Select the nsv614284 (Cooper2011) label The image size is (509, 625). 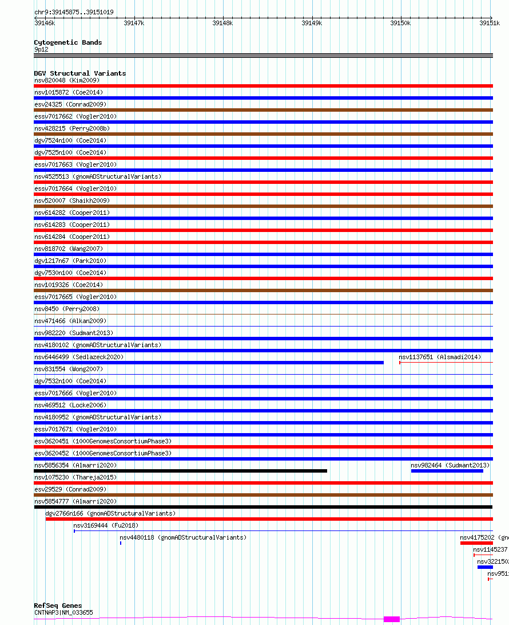pyautogui.click(x=72, y=237)
